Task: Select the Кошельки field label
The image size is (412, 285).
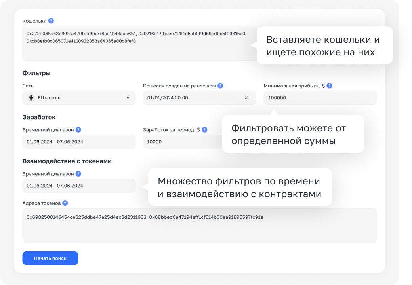Action: [x=34, y=21]
